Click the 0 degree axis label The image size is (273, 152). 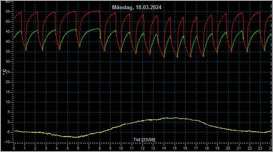tap(8, 122)
